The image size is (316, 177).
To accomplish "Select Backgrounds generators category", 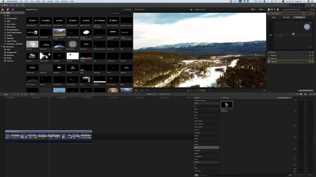I will (x=11, y=53).
